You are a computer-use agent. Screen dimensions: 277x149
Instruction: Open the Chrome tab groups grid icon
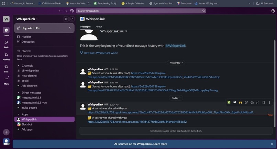[x=3, y=3]
